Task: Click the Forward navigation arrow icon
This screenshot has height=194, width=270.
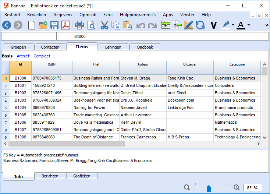Action: coord(18,25)
